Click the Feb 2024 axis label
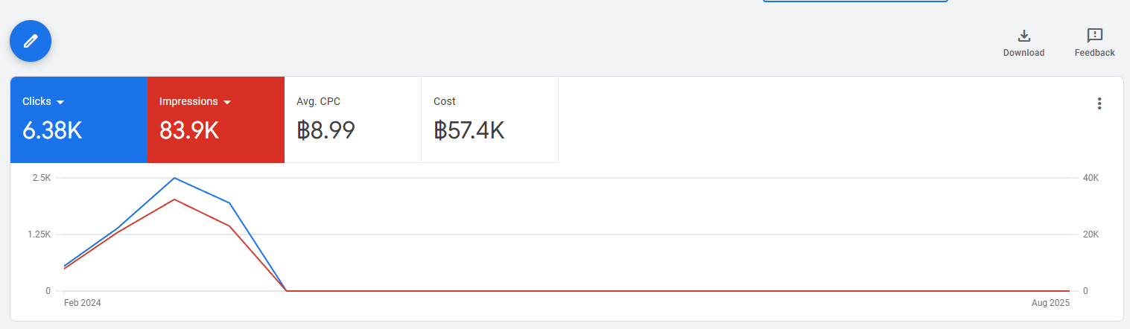 coord(82,303)
